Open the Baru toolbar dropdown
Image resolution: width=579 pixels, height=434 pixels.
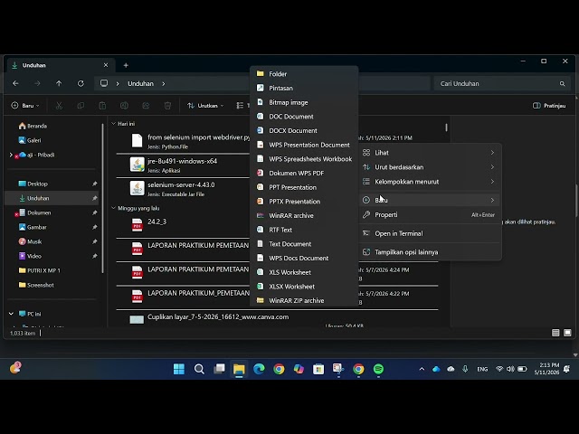pyautogui.click(x=25, y=106)
